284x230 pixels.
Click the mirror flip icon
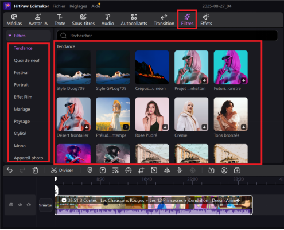167,170
